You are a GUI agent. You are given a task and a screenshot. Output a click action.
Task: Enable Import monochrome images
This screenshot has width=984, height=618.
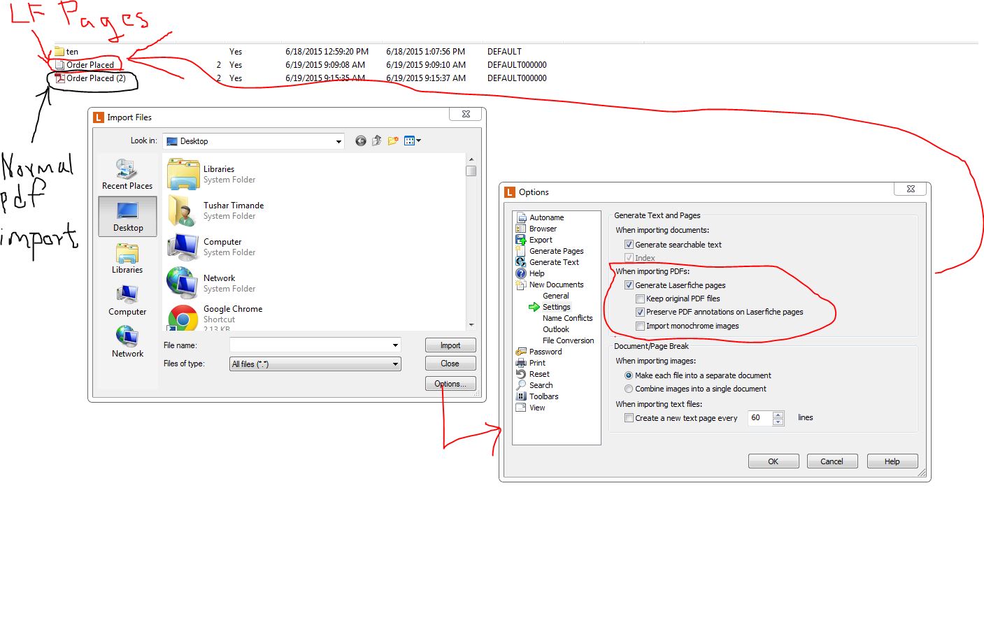tap(640, 326)
